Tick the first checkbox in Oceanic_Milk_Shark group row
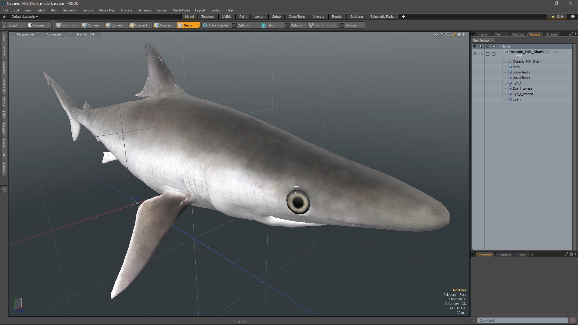 tap(487, 54)
